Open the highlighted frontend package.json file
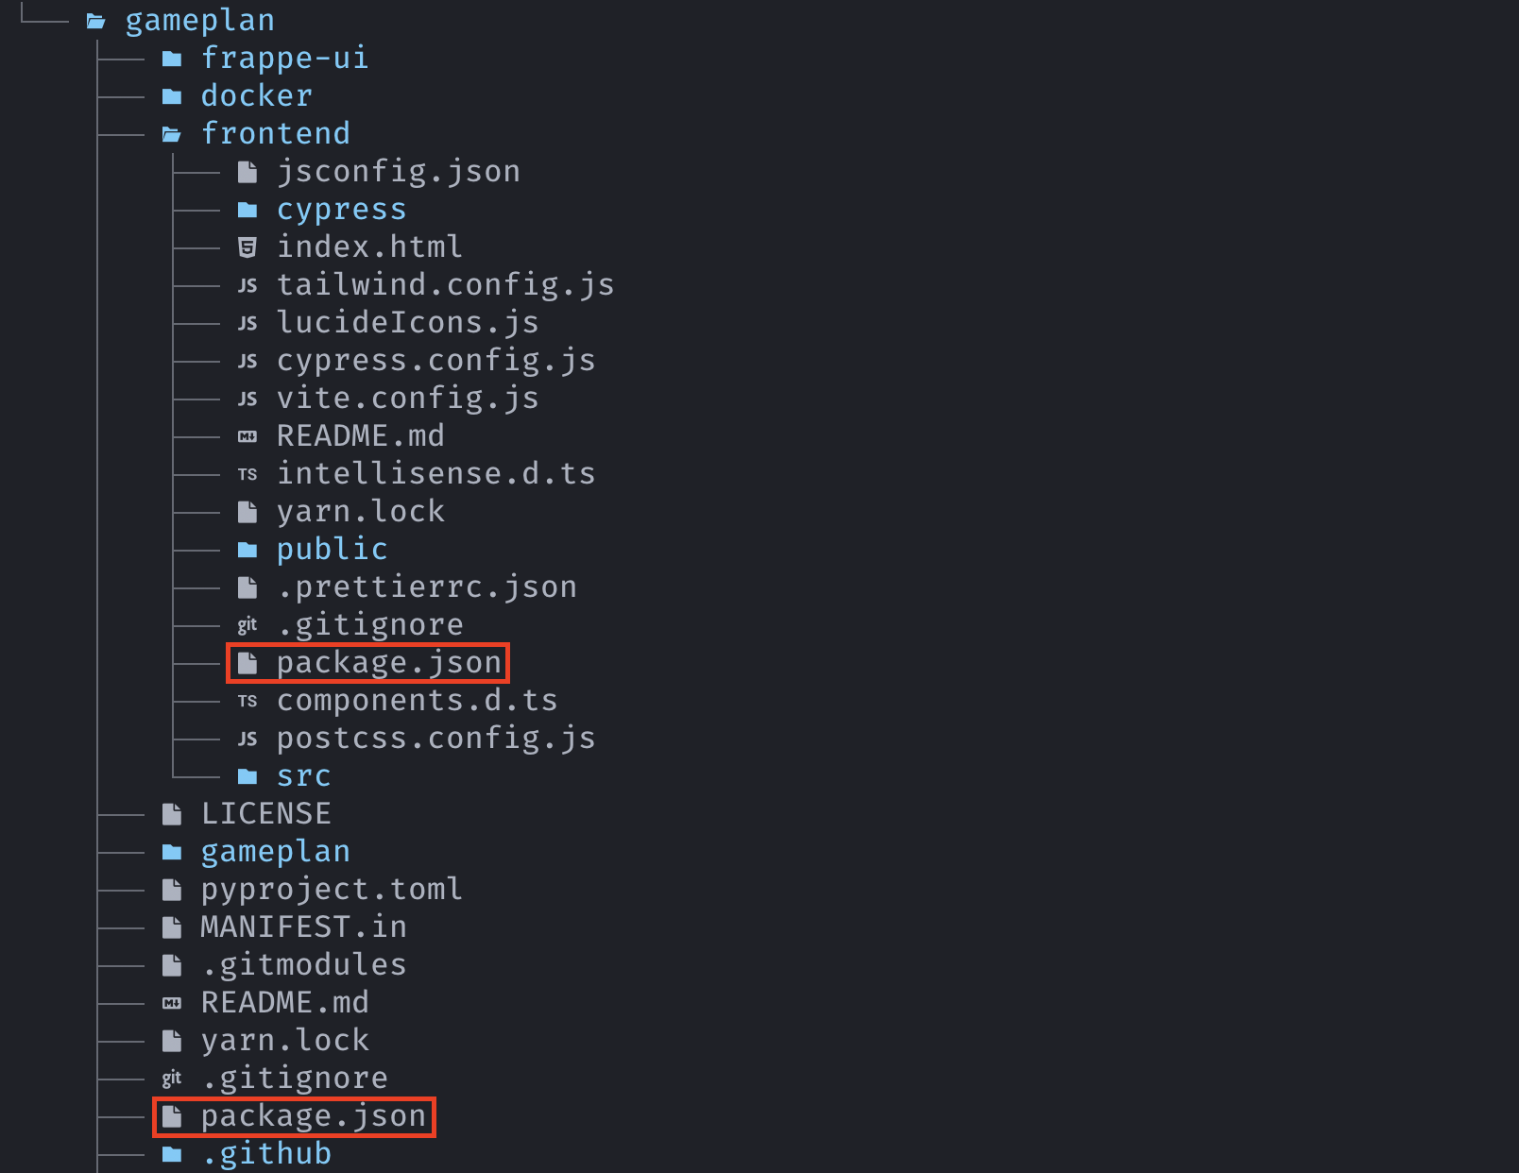Viewport: 1519px width, 1173px height. (388, 663)
